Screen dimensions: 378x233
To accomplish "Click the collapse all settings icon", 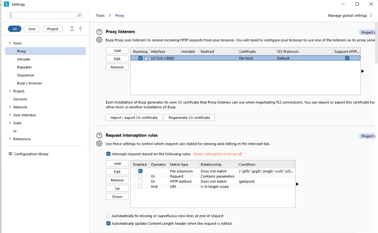I will coord(80,29).
